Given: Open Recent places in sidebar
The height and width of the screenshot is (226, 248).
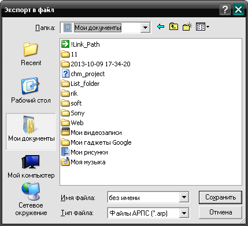Looking at the screenshot, I should pyautogui.click(x=31, y=54).
